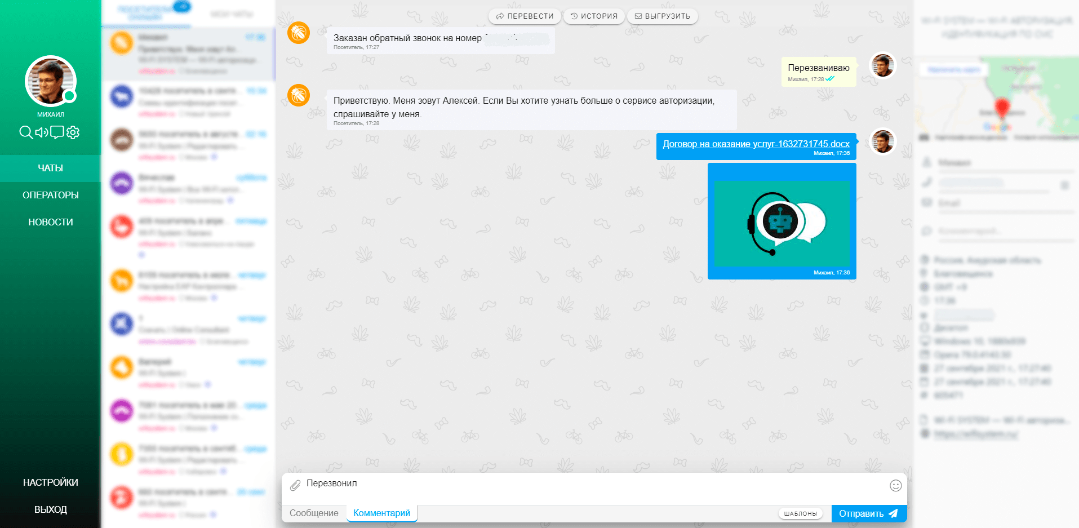Click the ВЫГРУЗИТЬ export button
The width and height of the screenshot is (1079, 528).
point(662,16)
